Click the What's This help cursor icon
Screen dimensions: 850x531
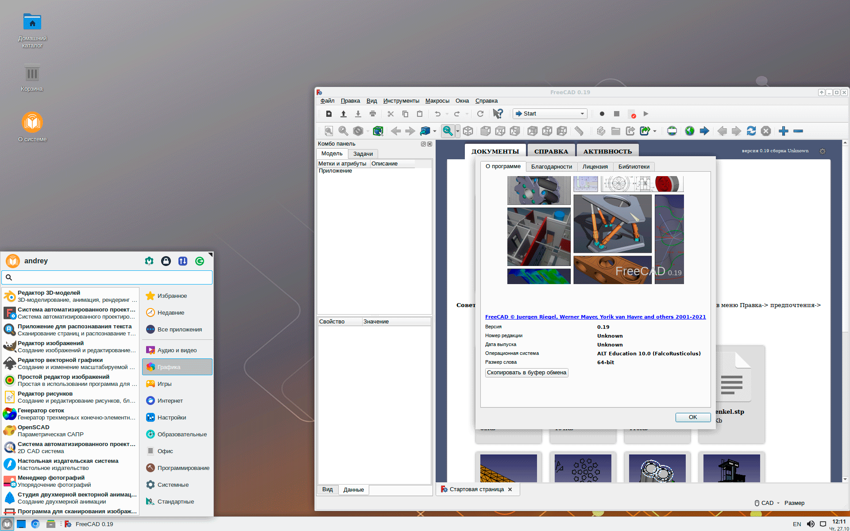tap(498, 114)
